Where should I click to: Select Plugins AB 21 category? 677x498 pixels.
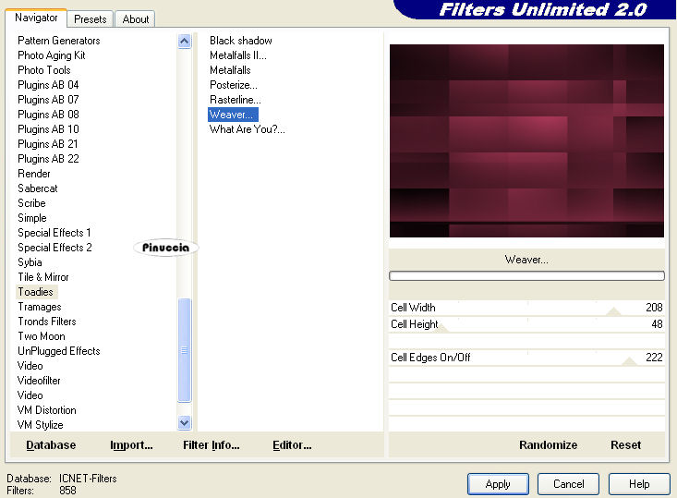[48, 144]
